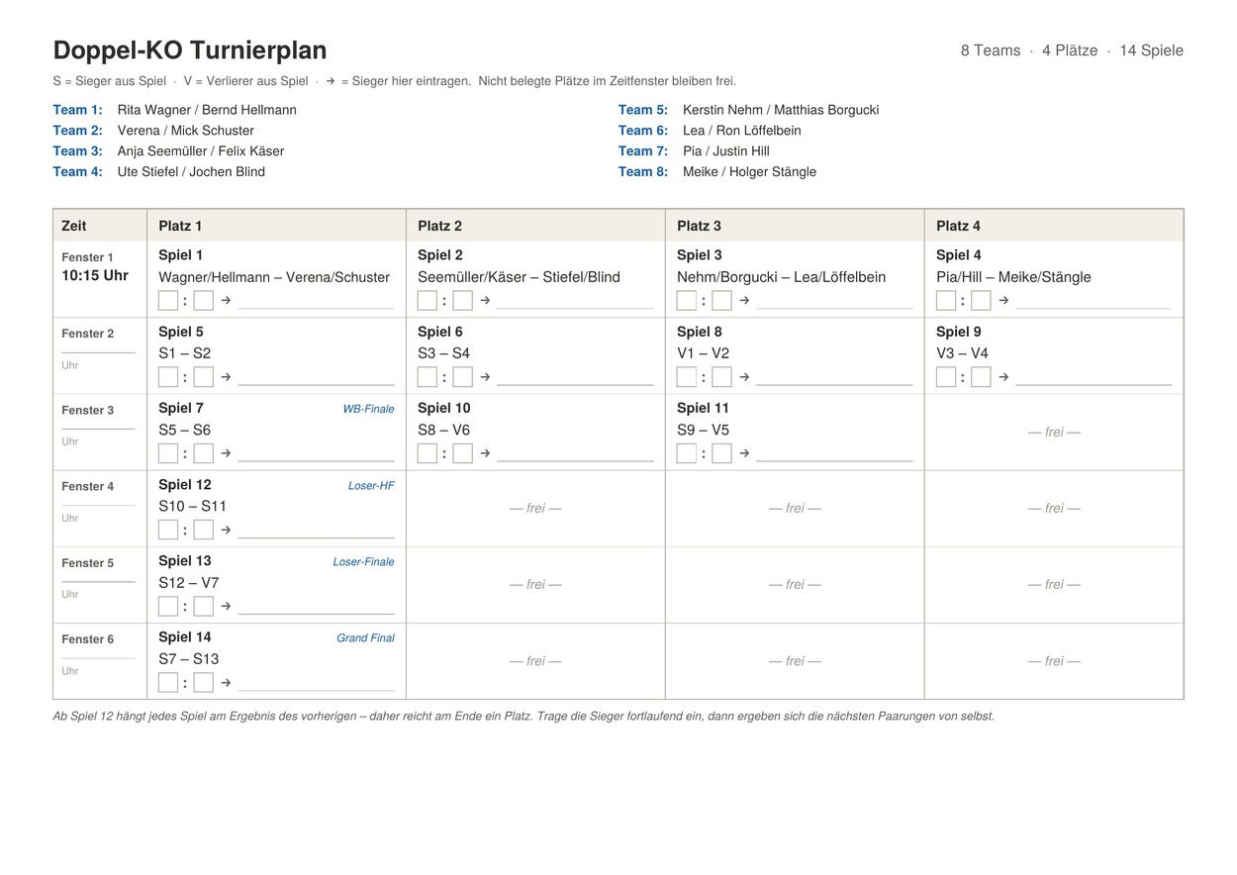This screenshot has width=1237, height=875.
Task: Click the Team 1: label
Action: [77, 110]
